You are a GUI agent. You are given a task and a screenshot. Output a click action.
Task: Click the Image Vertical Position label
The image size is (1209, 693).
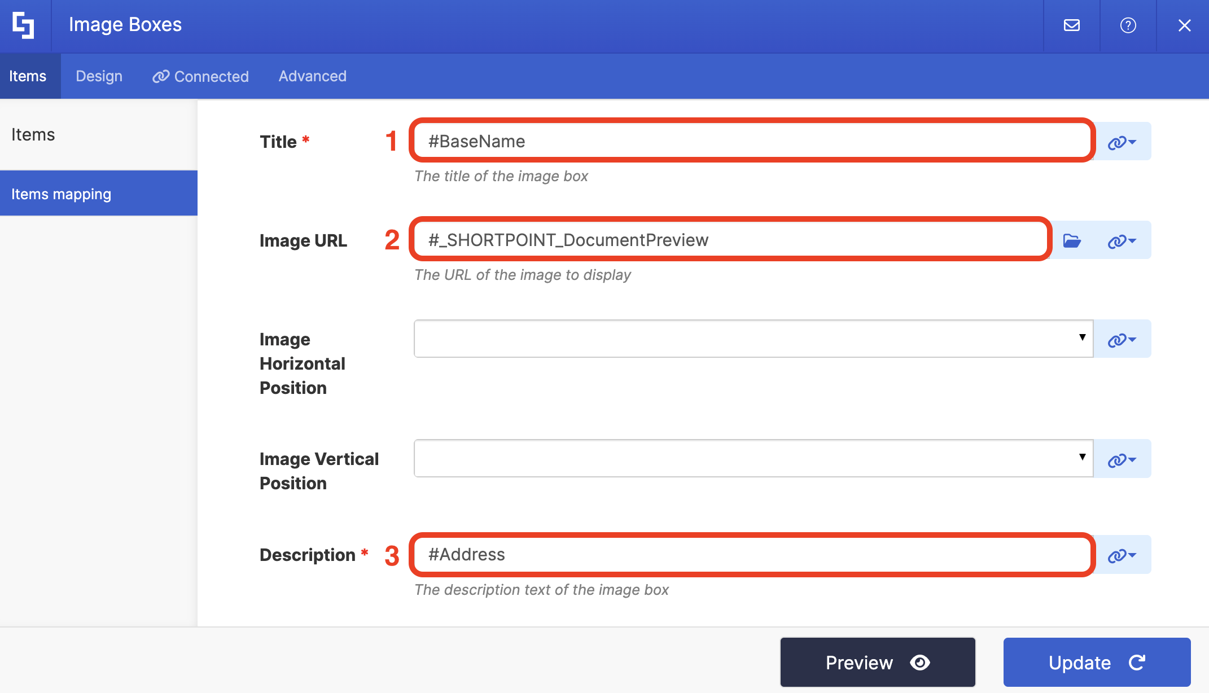(319, 471)
